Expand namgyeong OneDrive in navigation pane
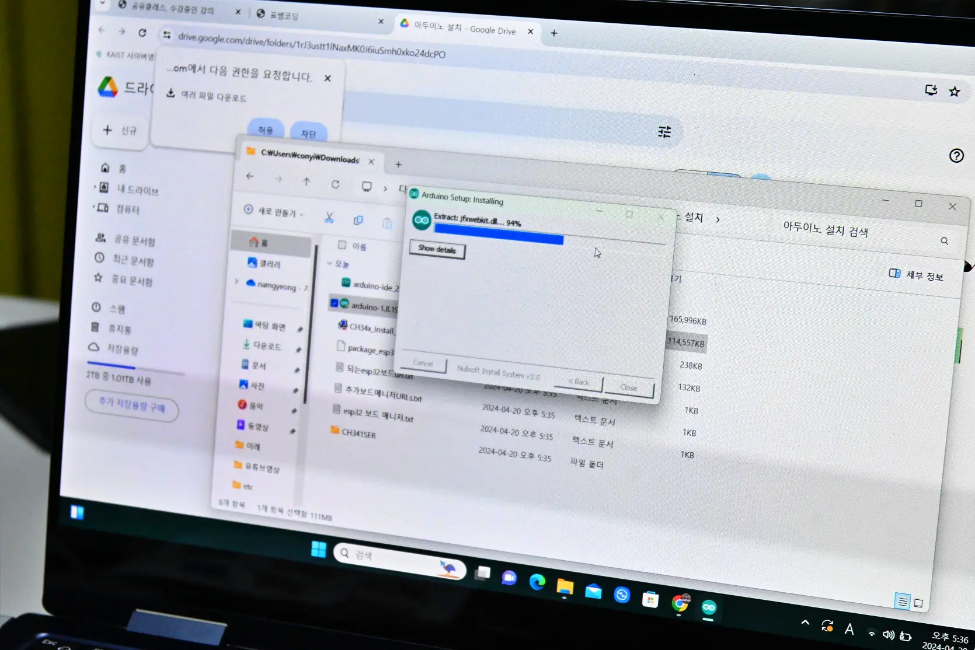The width and height of the screenshot is (975, 650). point(236,281)
